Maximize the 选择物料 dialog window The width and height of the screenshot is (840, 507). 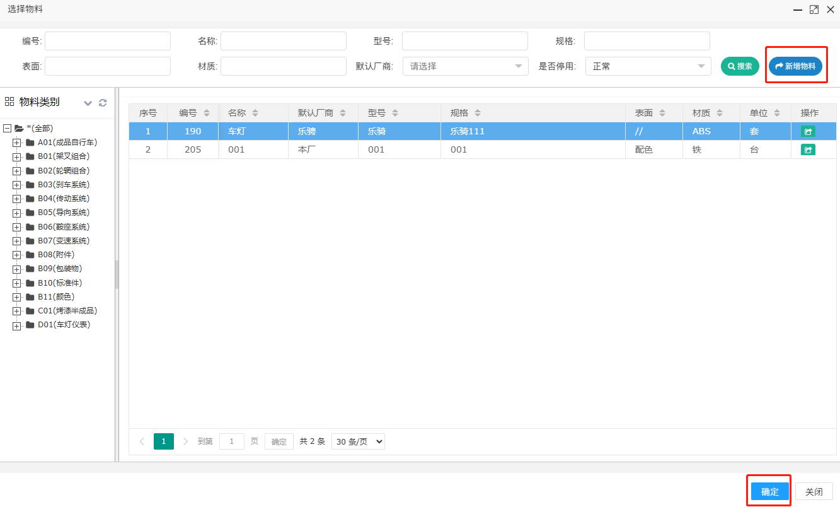814,9
